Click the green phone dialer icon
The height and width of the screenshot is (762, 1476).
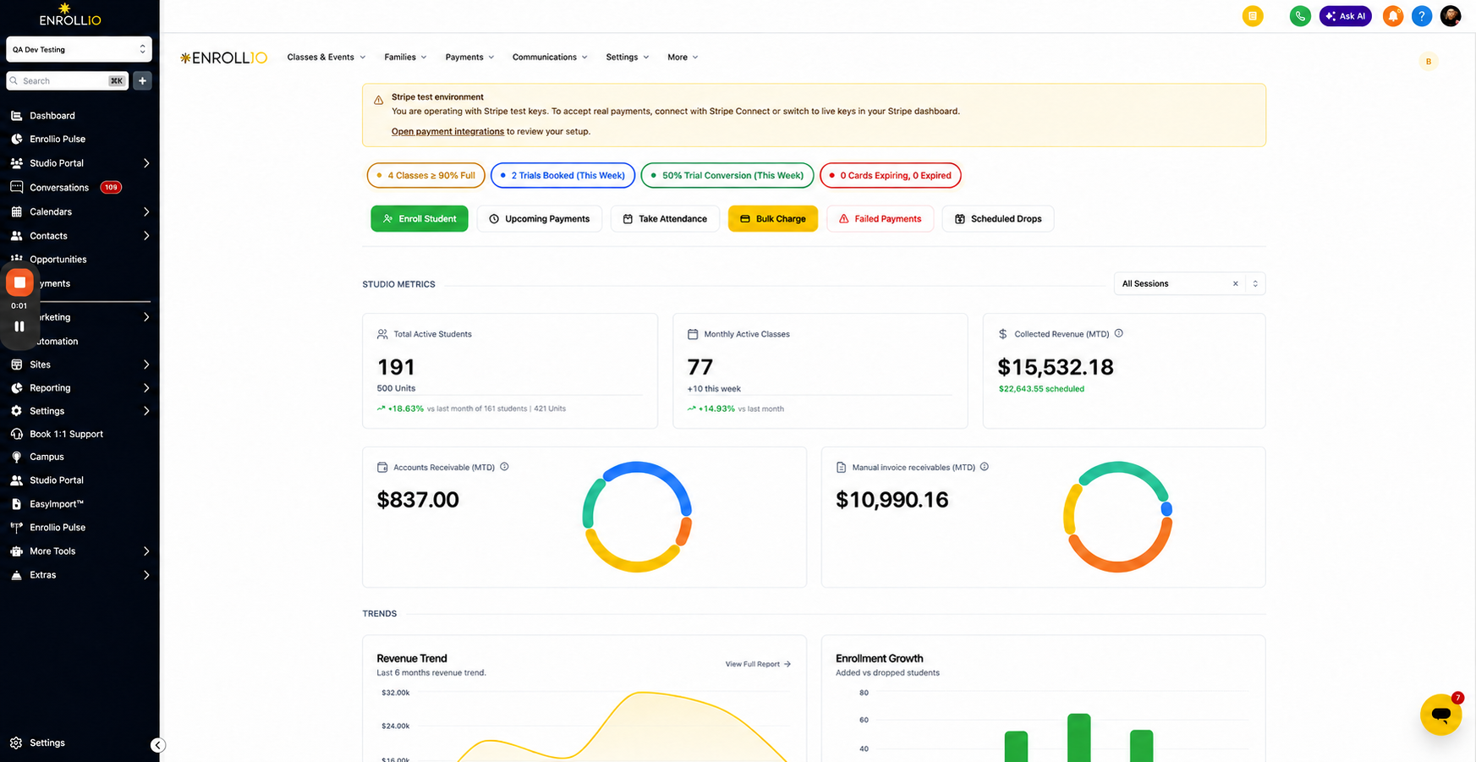[x=1300, y=16]
